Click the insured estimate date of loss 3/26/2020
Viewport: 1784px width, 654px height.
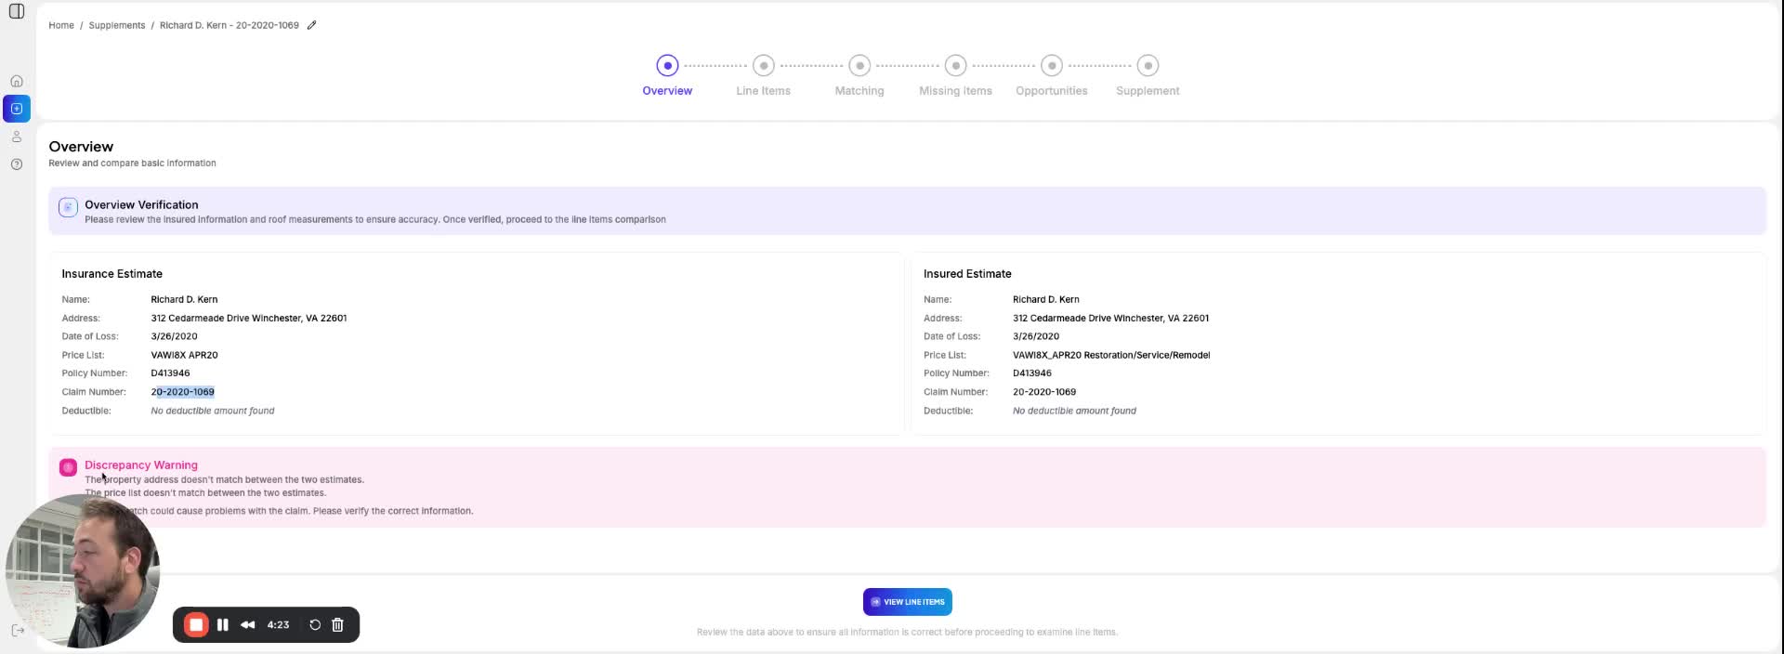(1036, 336)
